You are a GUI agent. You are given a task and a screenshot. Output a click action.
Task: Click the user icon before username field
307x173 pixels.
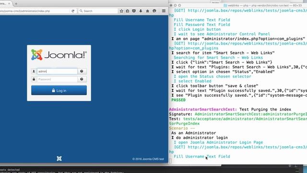[34, 72]
